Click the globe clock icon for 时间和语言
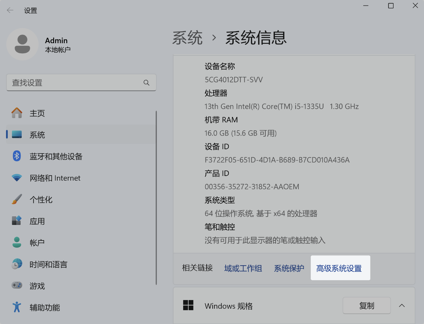424x324 pixels. (17, 264)
